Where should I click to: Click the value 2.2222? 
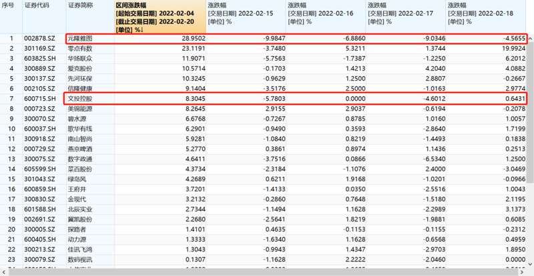355,259
